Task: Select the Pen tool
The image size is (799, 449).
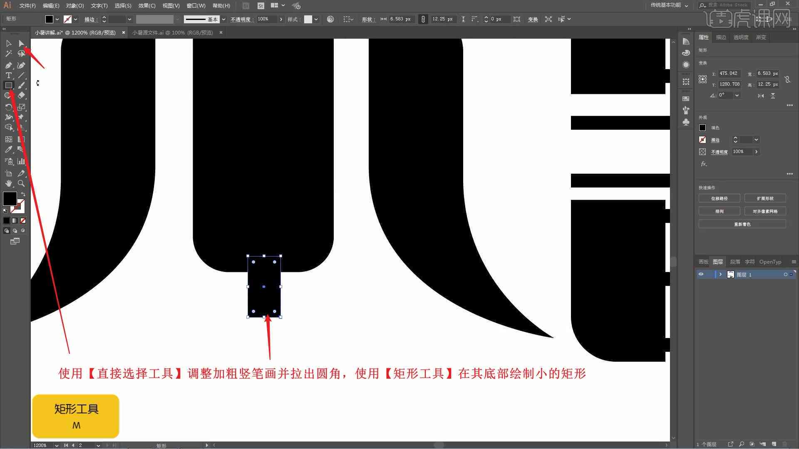Action: [x=8, y=65]
